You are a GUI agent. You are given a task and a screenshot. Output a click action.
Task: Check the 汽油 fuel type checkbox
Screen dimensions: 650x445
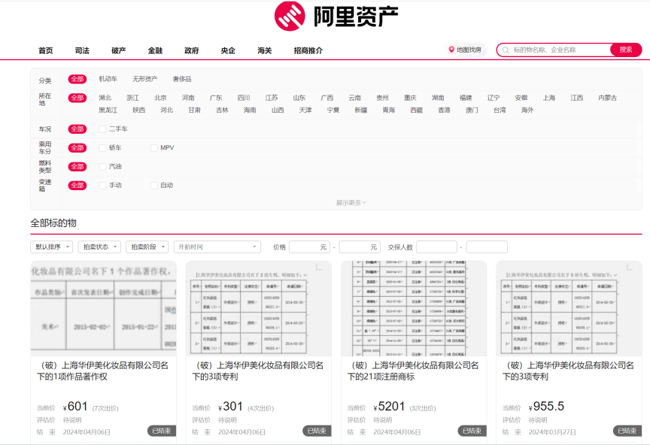[x=102, y=167]
